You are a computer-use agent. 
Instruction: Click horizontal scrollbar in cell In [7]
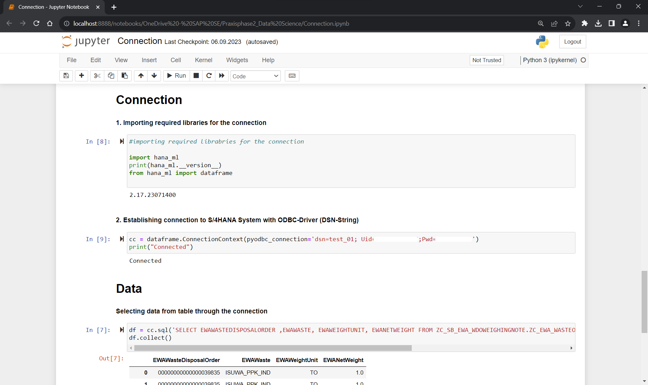point(273,348)
